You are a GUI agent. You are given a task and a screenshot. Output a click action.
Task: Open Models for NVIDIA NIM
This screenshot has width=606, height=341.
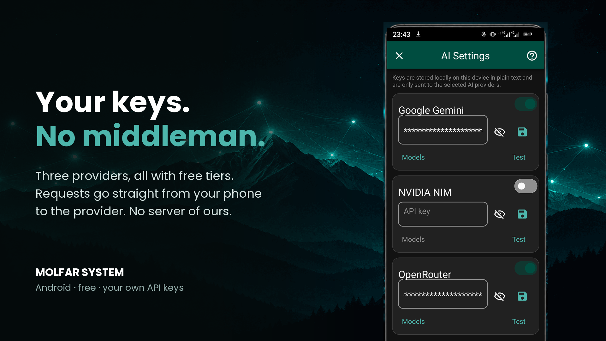[x=413, y=239]
